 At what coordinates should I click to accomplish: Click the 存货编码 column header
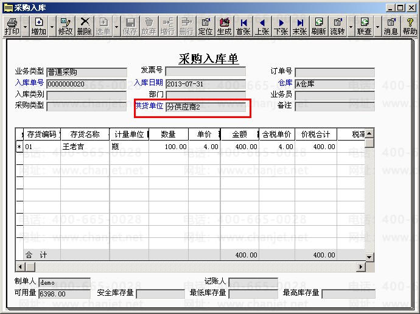click(x=42, y=134)
